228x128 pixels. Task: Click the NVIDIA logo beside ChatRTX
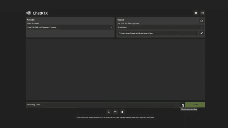tap(28, 13)
